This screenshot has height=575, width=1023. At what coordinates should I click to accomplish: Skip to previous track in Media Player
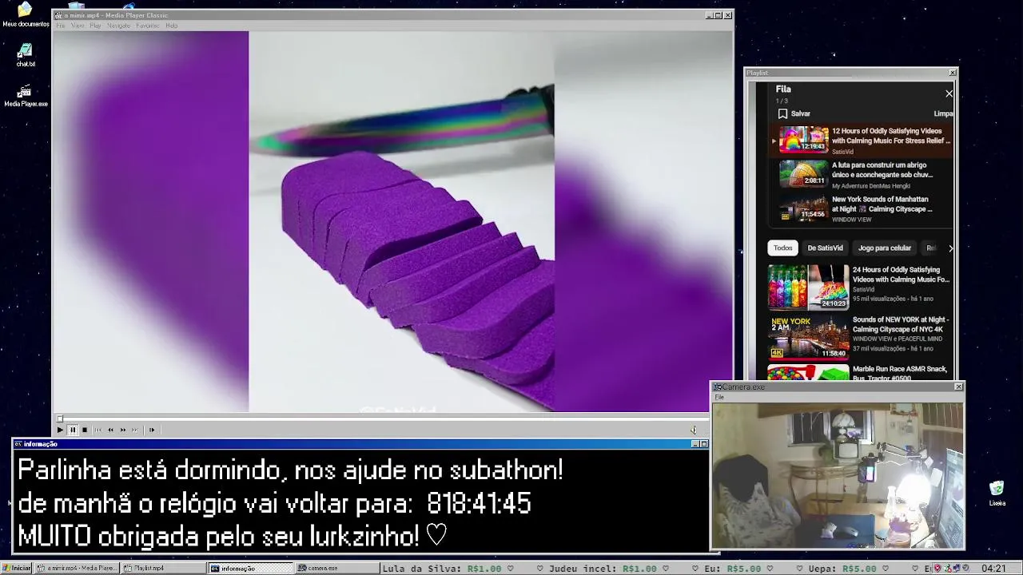point(98,430)
